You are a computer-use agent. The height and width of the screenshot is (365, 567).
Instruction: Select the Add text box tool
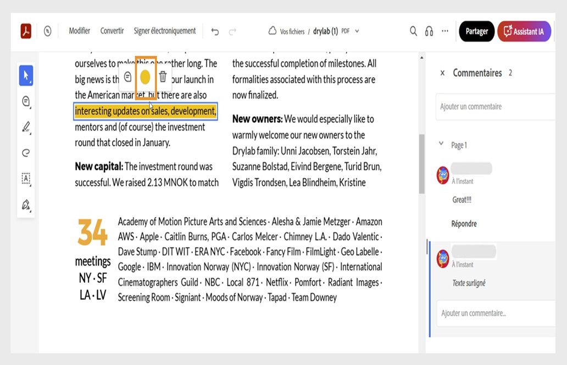(x=25, y=179)
